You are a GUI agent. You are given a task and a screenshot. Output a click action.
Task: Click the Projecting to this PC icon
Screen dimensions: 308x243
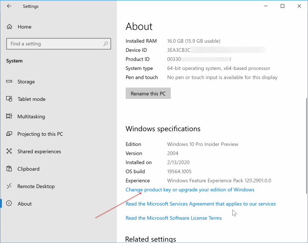[9, 134]
